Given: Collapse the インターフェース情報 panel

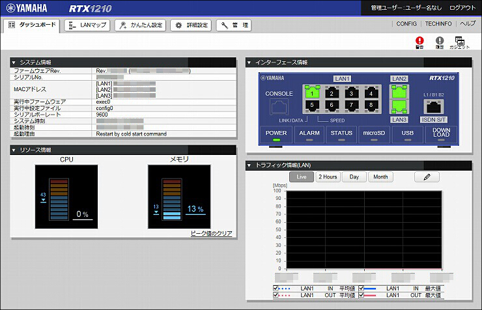Looking at the screenshot, I should pos(249,63).
